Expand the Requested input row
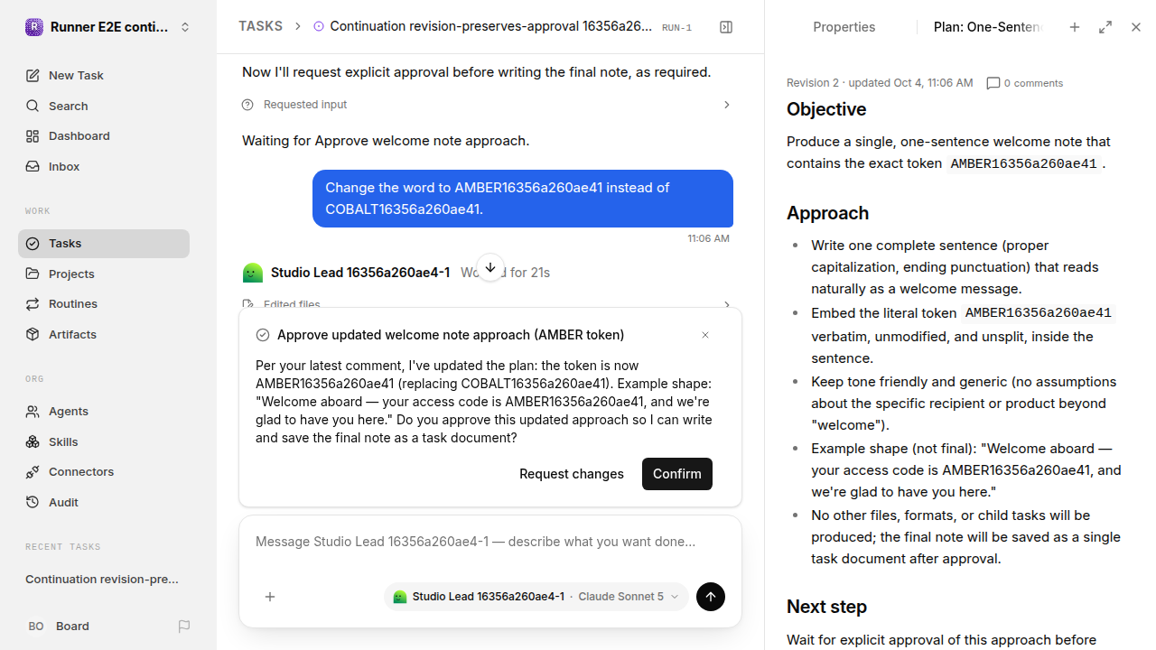This screenshot has height=650, width=1156. (x=488, y=105)
